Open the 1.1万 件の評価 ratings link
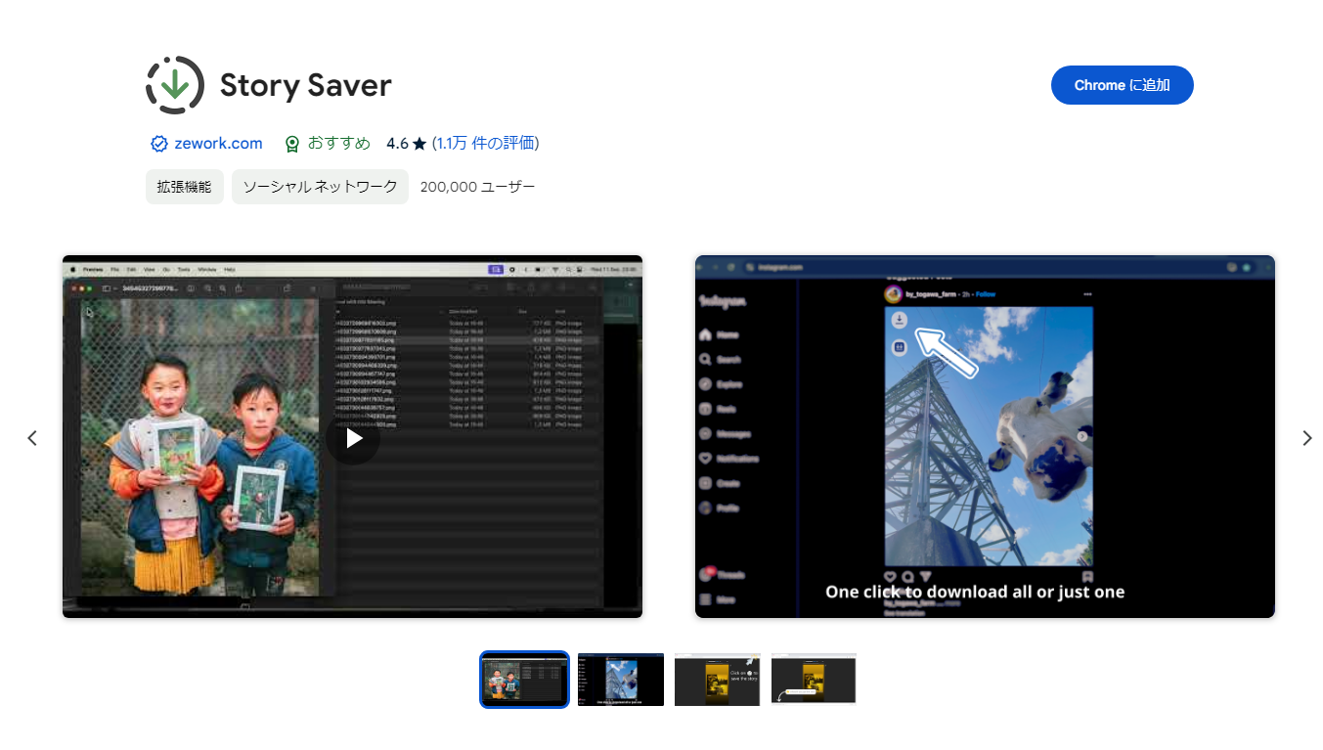The height and width of the screenshot is (750, 1323). (x=485, y=144)
